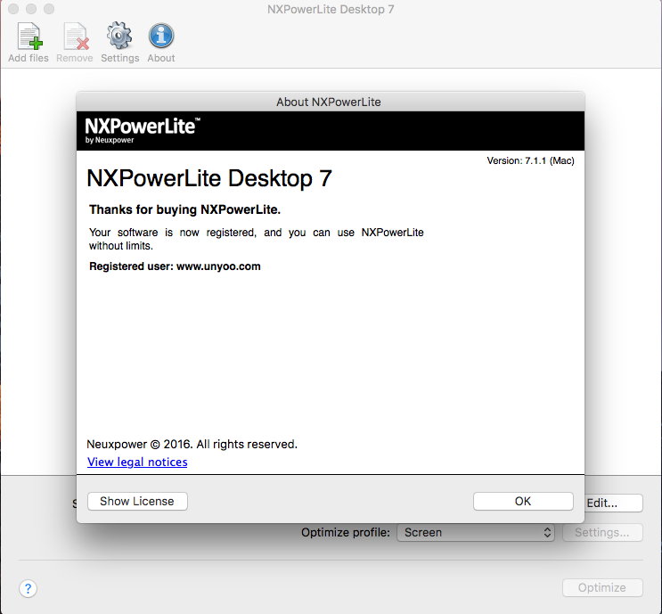Viewport: 662px width, 614px height.
Task: Dismiss the About dialog with OK
Action: coord(523,501)
